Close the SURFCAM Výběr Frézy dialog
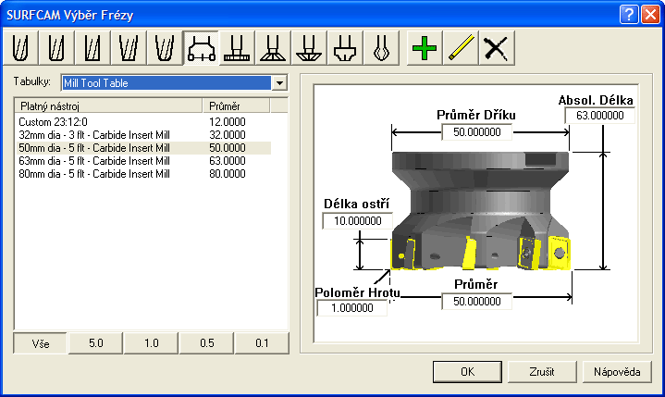 [x=650, y=15]
